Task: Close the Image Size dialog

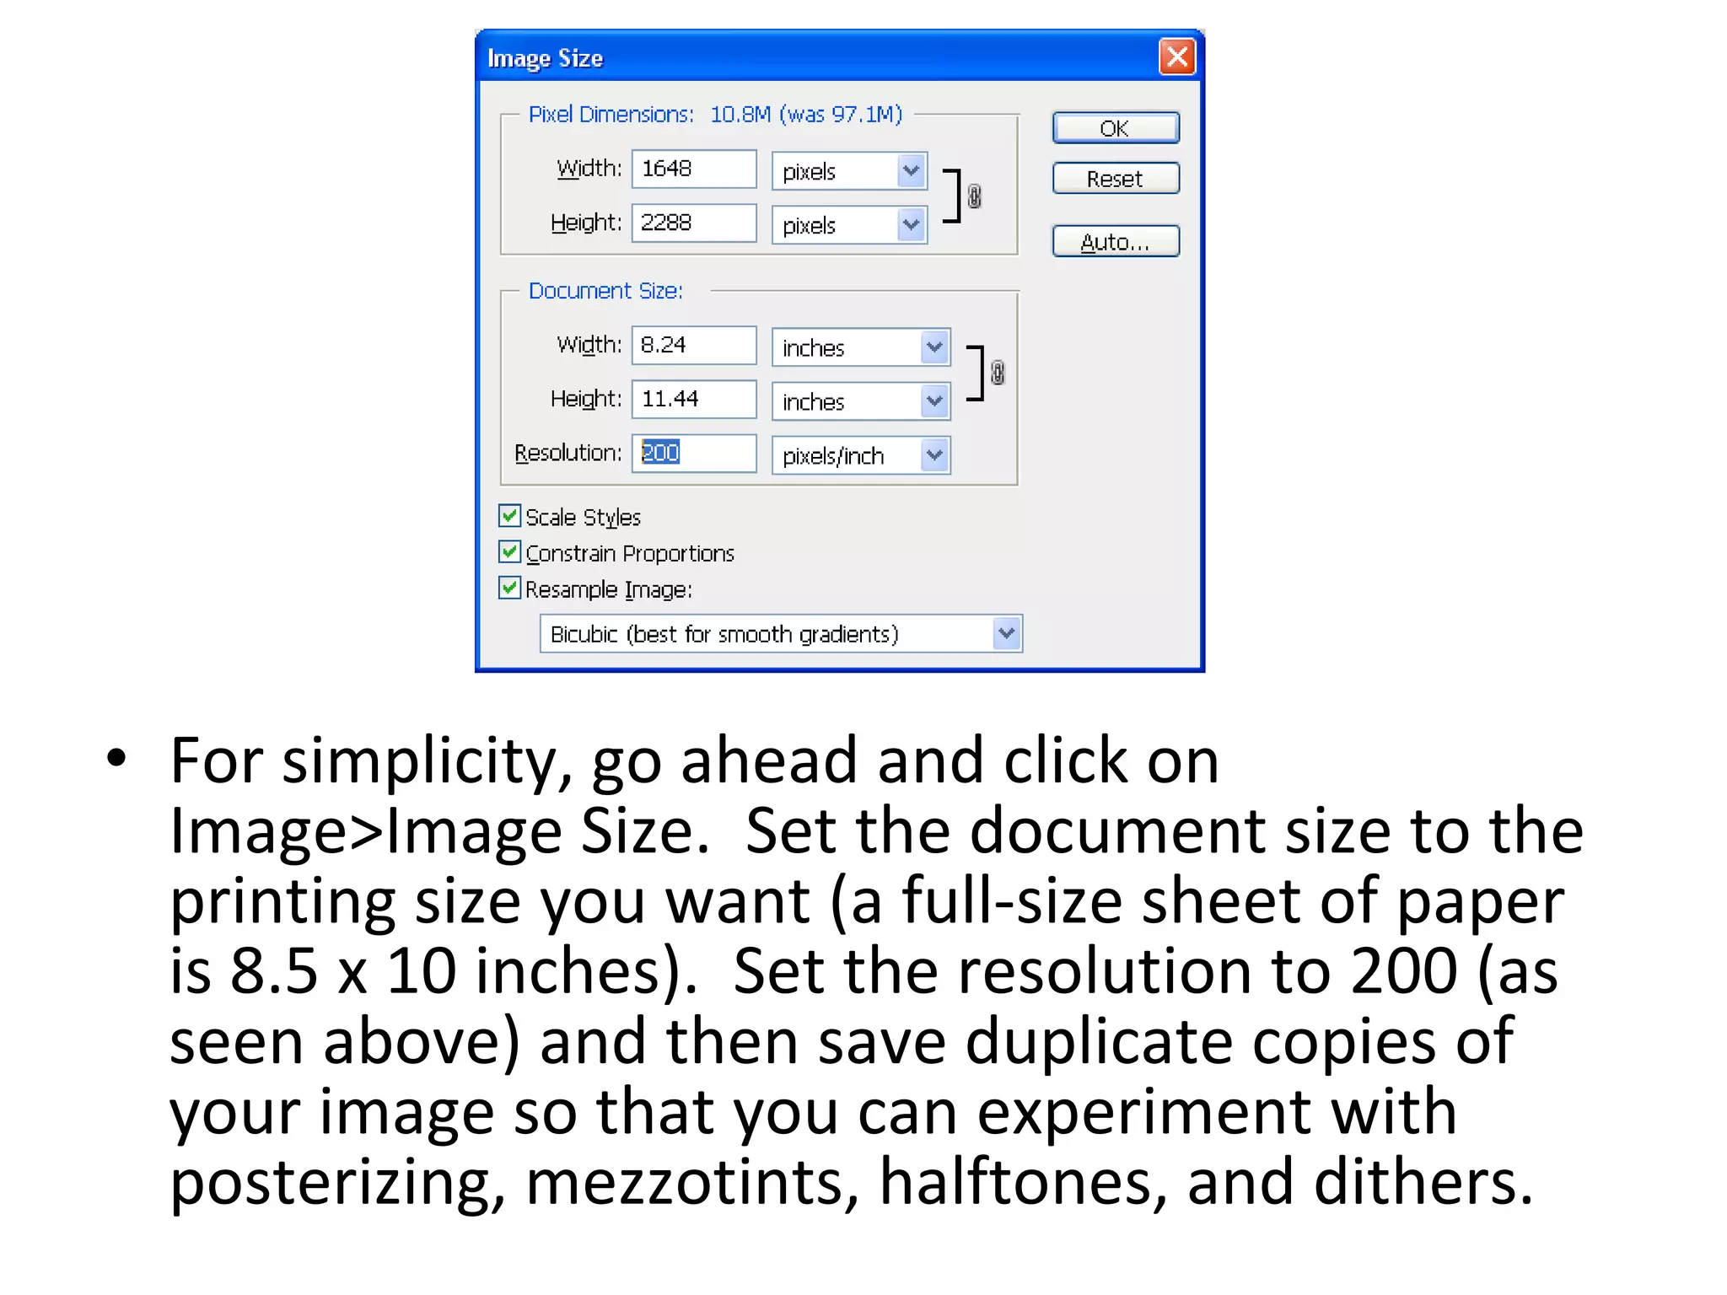Action: [1177, 57]
